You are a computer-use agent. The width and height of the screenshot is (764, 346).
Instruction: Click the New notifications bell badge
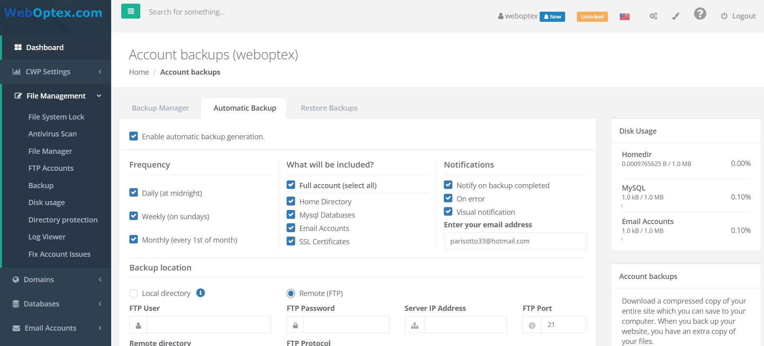point(552,17)
